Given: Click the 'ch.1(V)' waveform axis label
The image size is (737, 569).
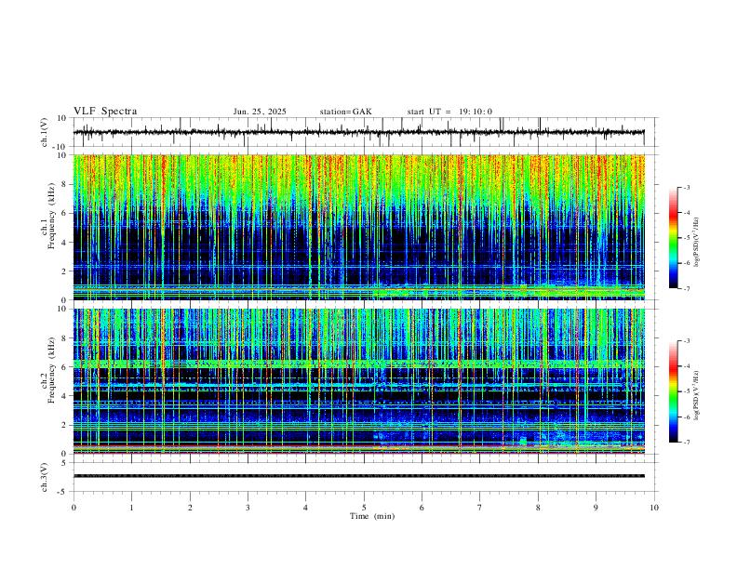Looking at the screenshot, I should (x=45, y=132).
